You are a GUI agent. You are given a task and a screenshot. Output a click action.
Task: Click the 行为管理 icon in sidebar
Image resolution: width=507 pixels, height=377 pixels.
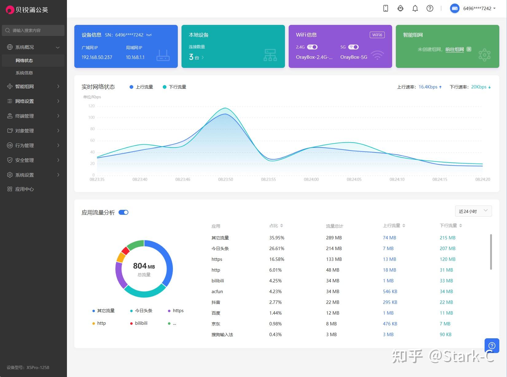point(10,145)
